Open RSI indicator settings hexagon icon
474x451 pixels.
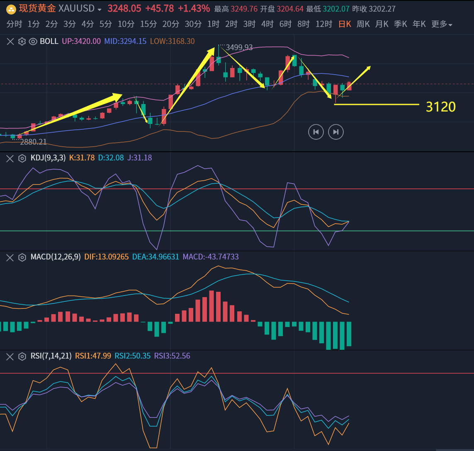[x=22, y=356]
